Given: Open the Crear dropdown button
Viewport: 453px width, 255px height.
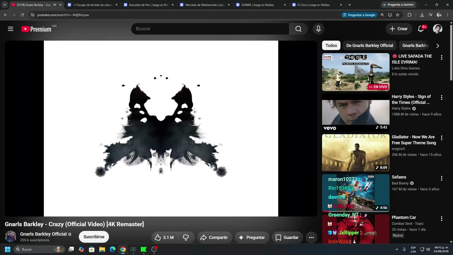Looking at the screenshot, I should 399,29.
